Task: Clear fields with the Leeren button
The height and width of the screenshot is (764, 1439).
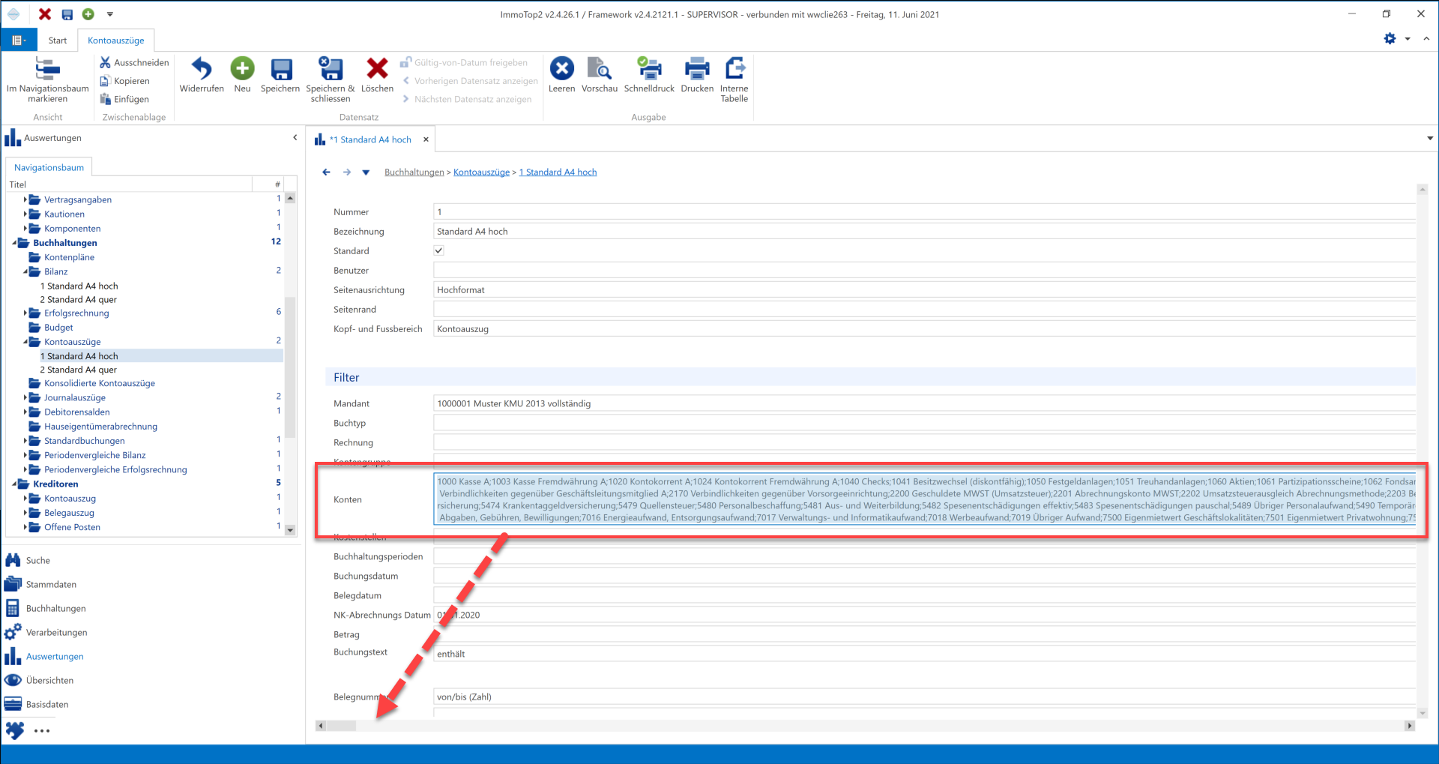Action: tap(561, 75)
